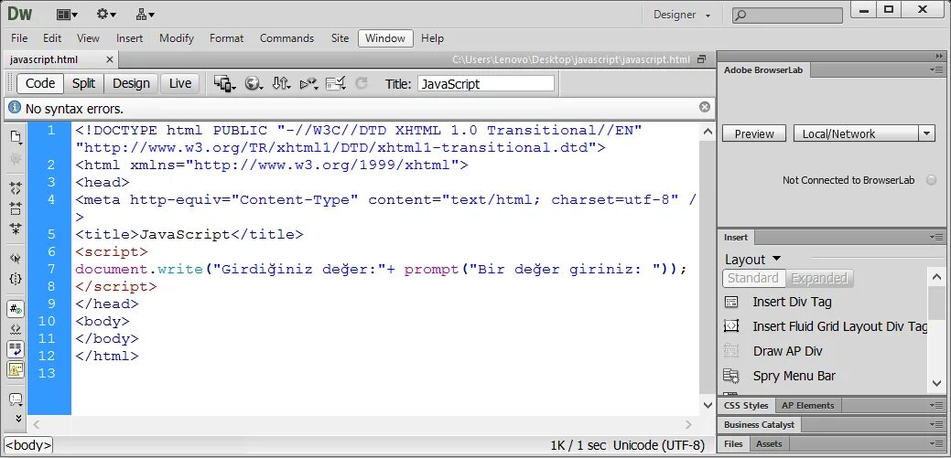Open the Modify menu
This screenshot has height=458, width=951.
[x=177, y=38]
